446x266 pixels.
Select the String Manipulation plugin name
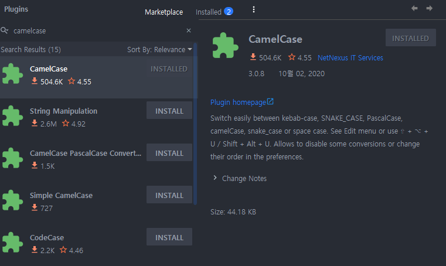[x=63, y=111]
